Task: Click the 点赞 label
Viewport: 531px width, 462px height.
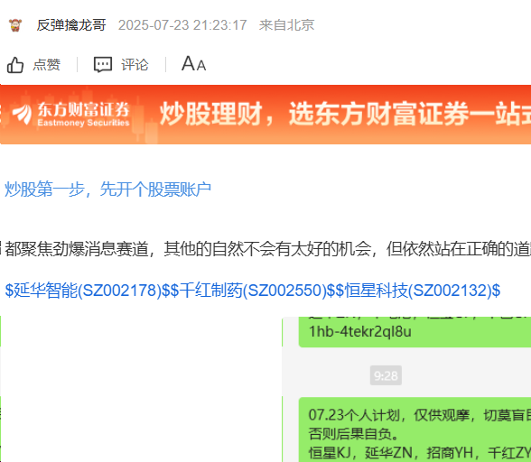Action: [x=47, y=65]
